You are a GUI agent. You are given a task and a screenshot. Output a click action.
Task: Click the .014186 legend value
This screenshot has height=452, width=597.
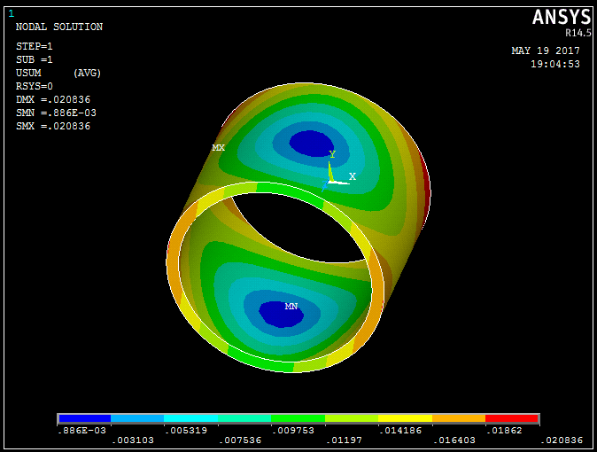[400, 431]
